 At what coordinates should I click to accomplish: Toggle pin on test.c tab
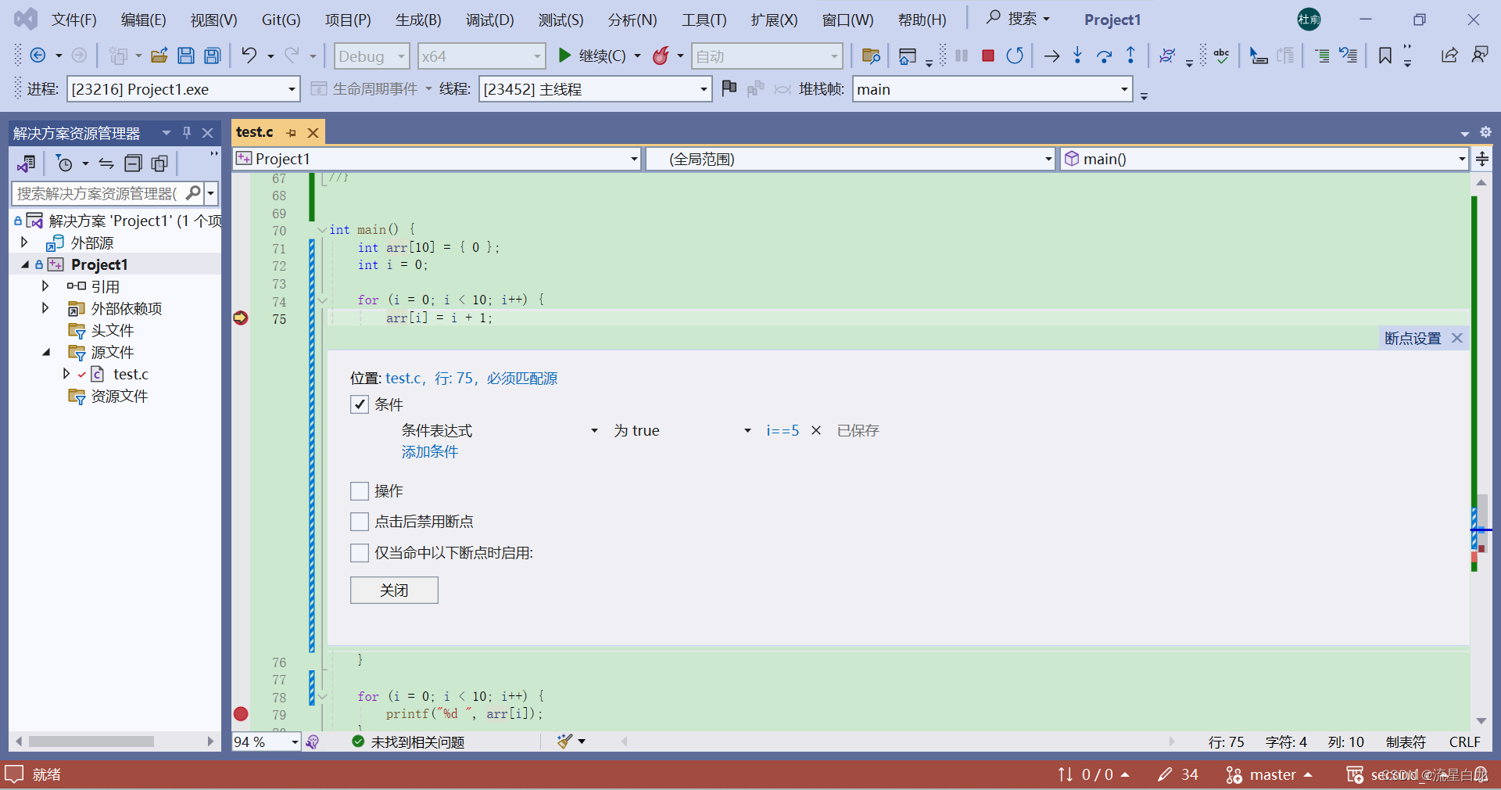click(x=292, y=133)
